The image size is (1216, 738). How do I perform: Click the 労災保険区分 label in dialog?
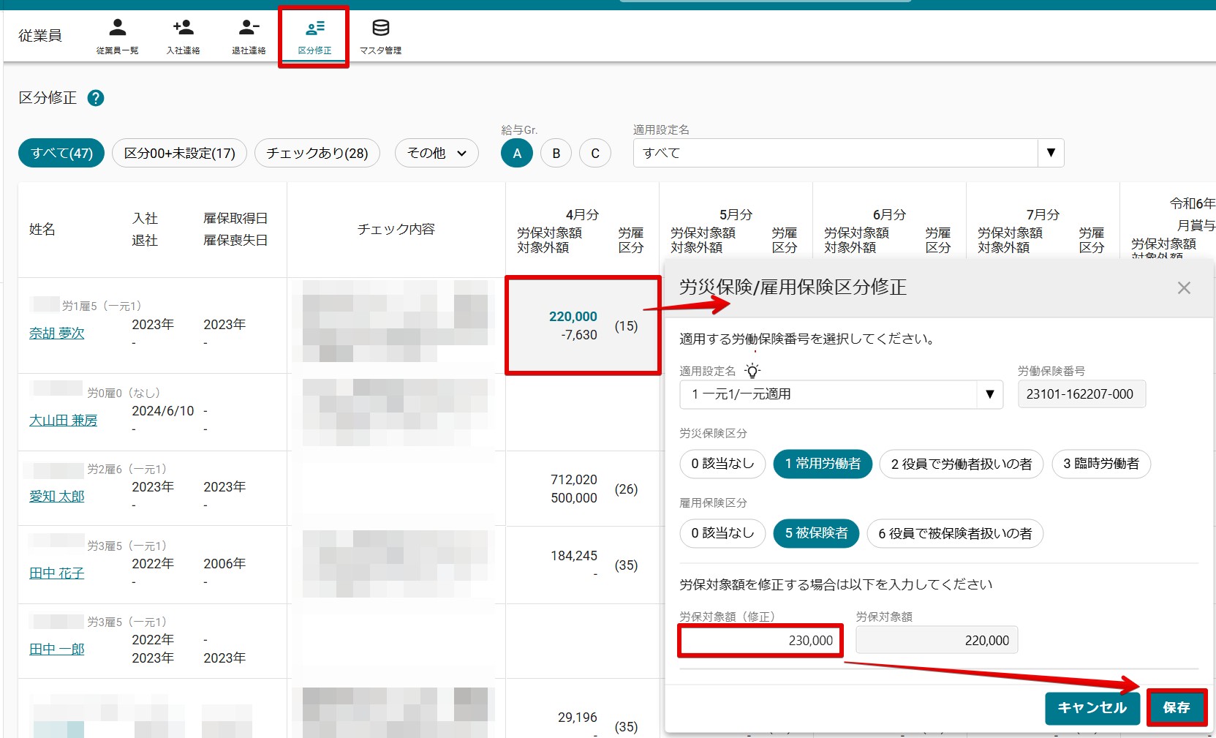click(x=713, y=433)
